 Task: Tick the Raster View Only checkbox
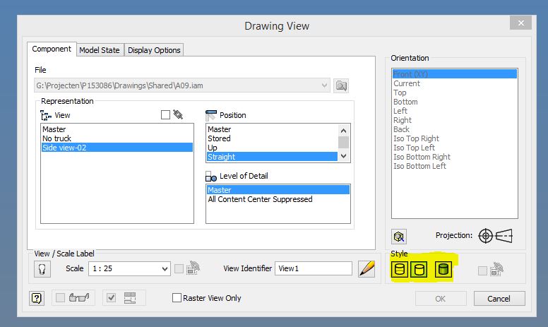pyautogui.click(x=177, y=297)
